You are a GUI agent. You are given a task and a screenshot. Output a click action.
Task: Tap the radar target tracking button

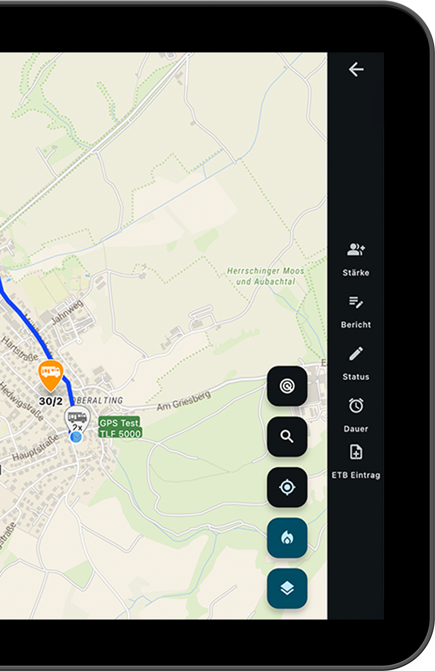click(x=287, y=386)
